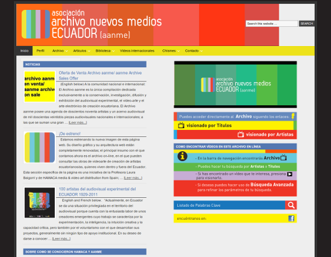The height and width of the screenshot is (257, 331).
Task: Click the SEARCH button
Action: 307,24
